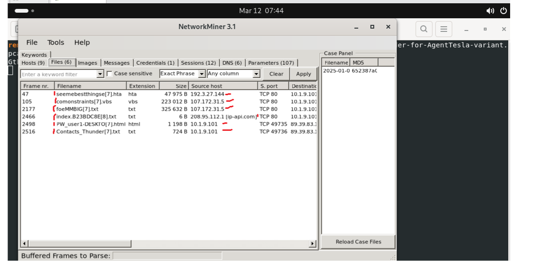Click the Case Panel MD5 column header

pos(364,62)
